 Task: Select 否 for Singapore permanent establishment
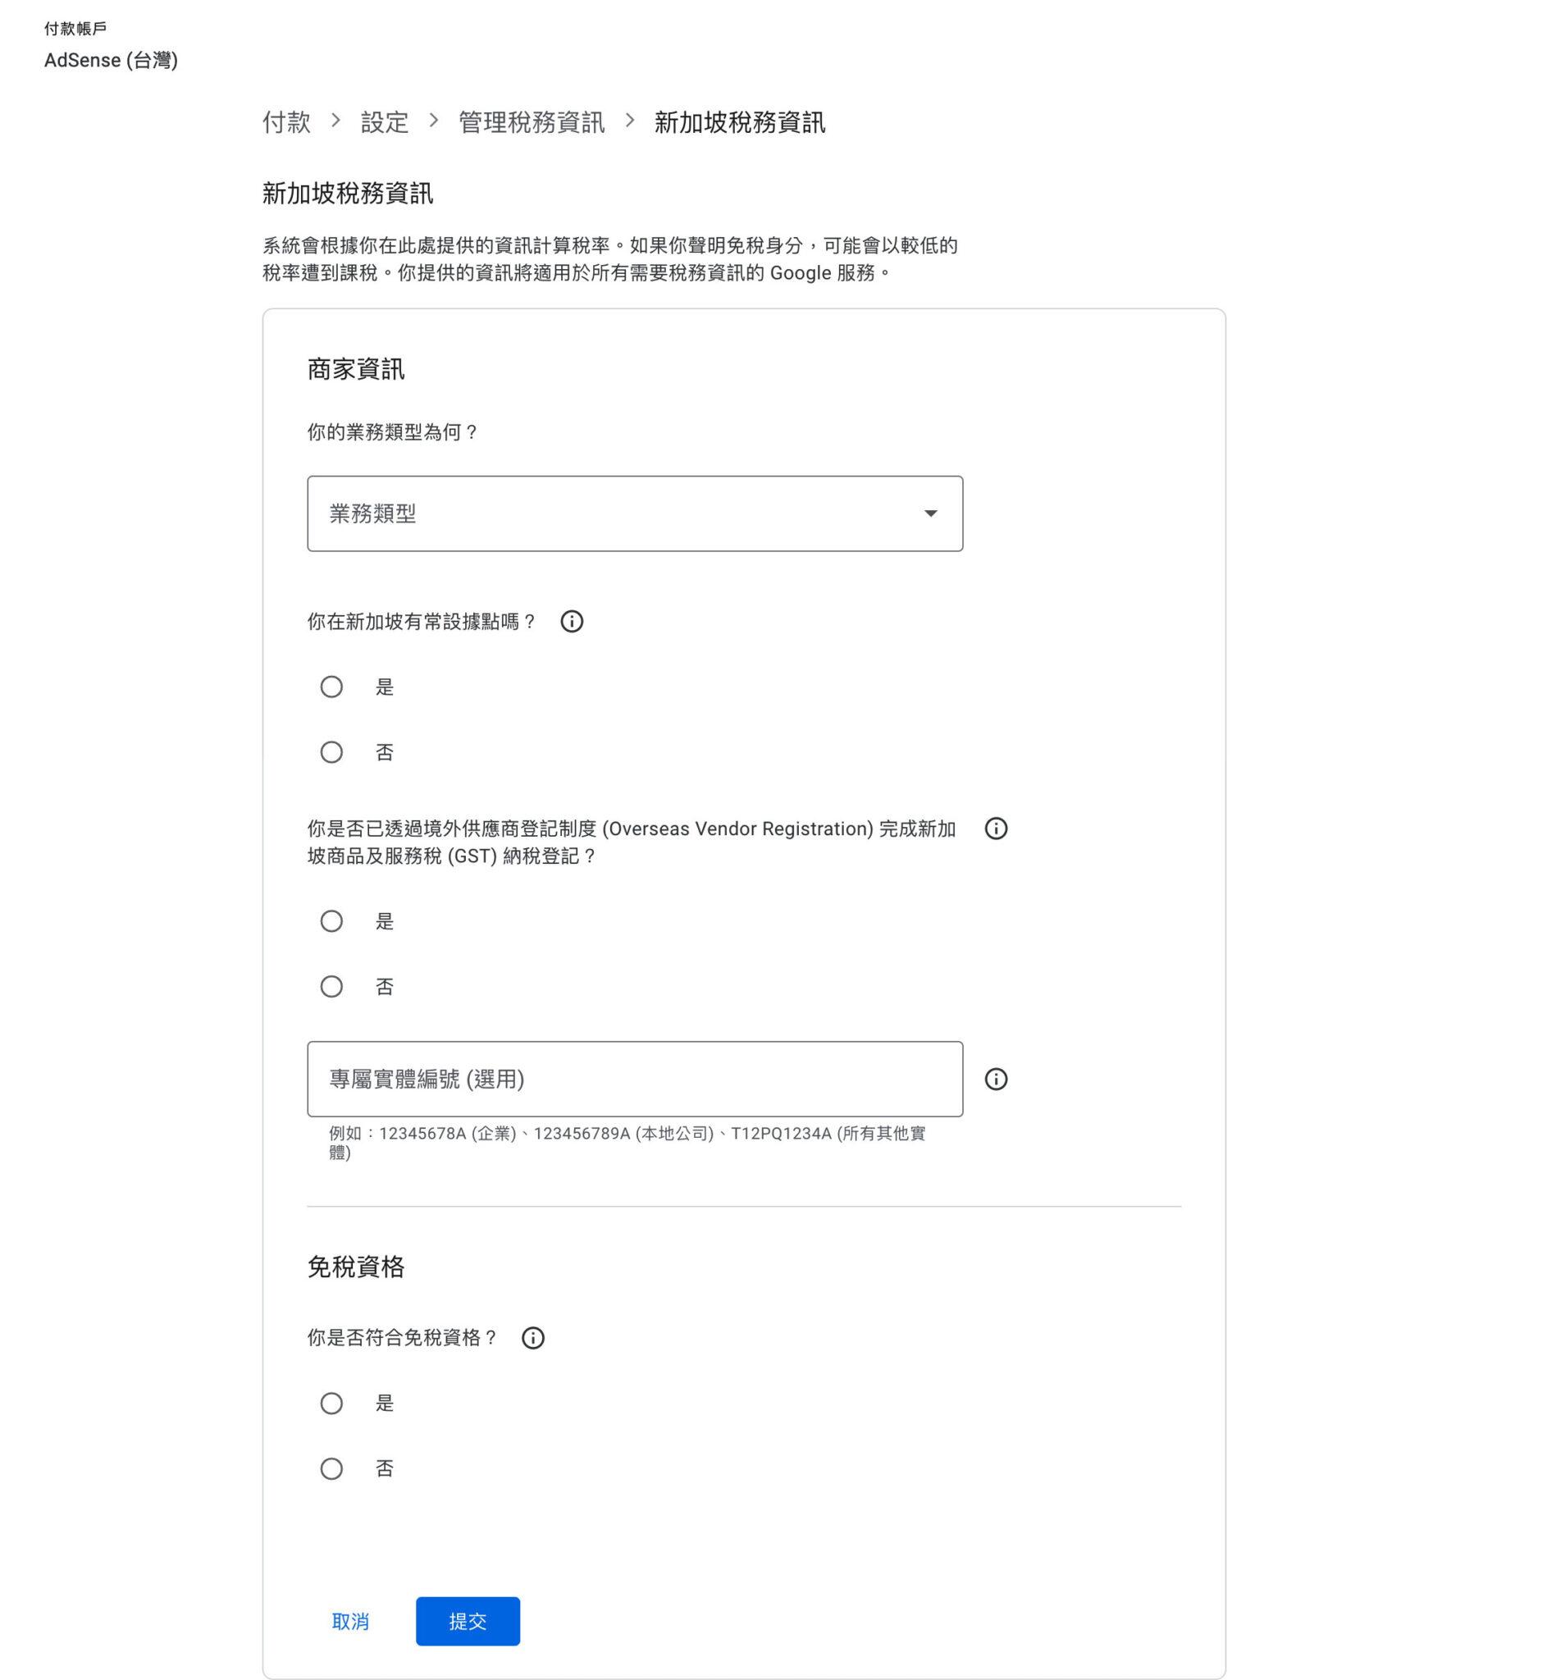tap(331, 752)
